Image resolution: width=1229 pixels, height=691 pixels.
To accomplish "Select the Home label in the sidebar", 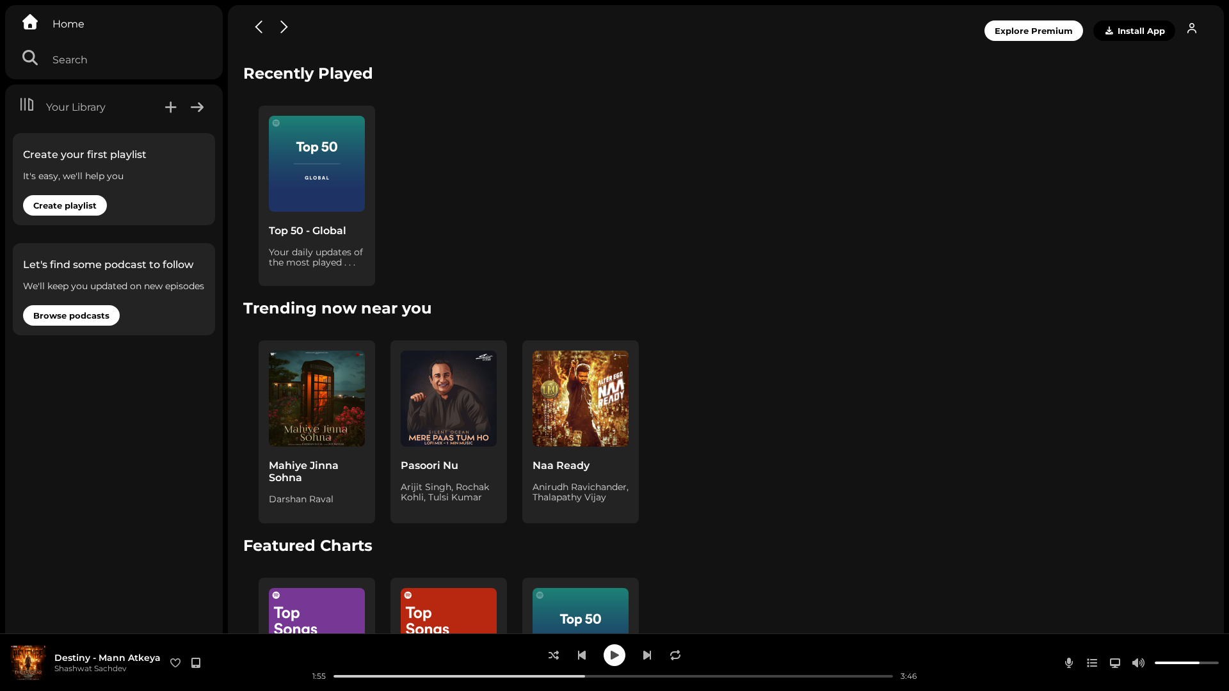I will pos(68,24).
